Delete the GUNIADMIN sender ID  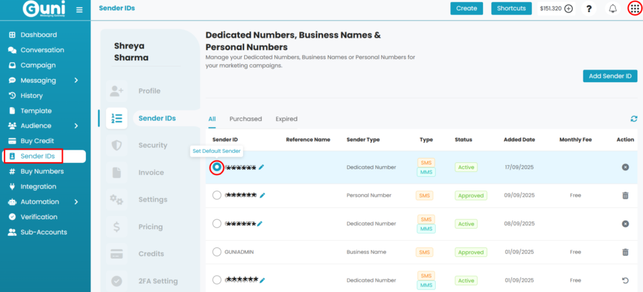point(625,252)
